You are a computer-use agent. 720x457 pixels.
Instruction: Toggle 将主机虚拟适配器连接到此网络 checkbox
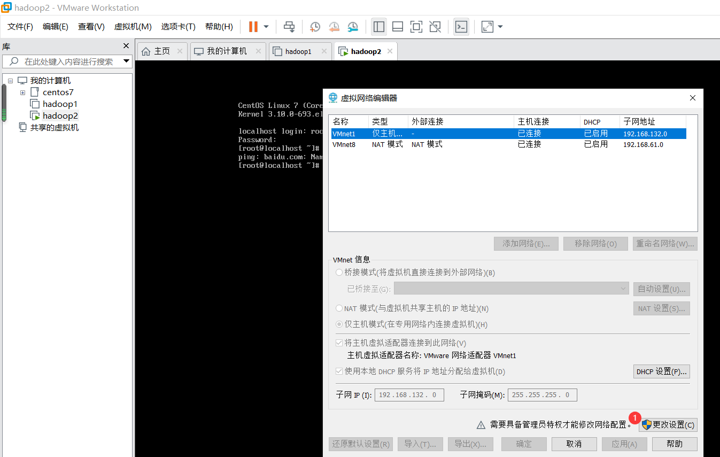point(339,343)
